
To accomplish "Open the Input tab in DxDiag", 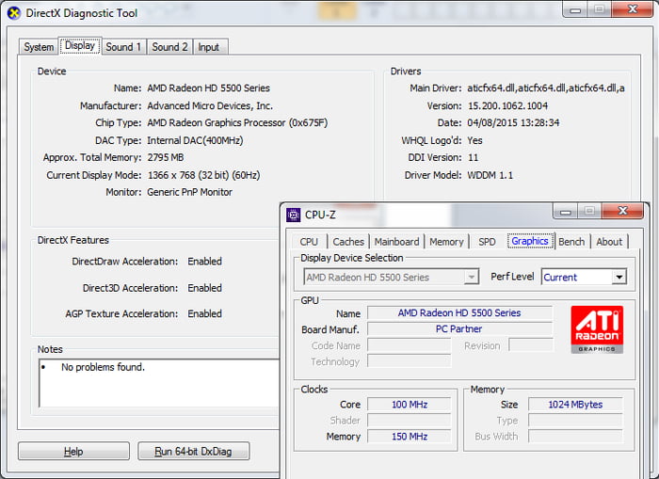I will (209, 47).
